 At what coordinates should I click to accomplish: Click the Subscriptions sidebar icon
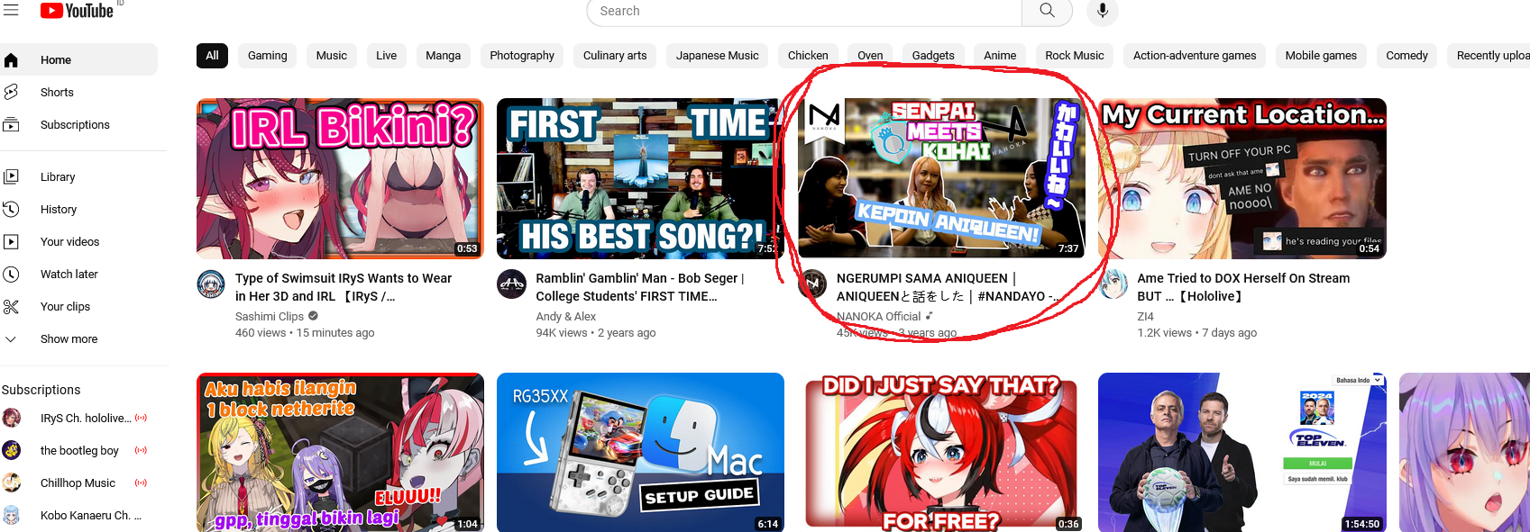pos(11,125)
